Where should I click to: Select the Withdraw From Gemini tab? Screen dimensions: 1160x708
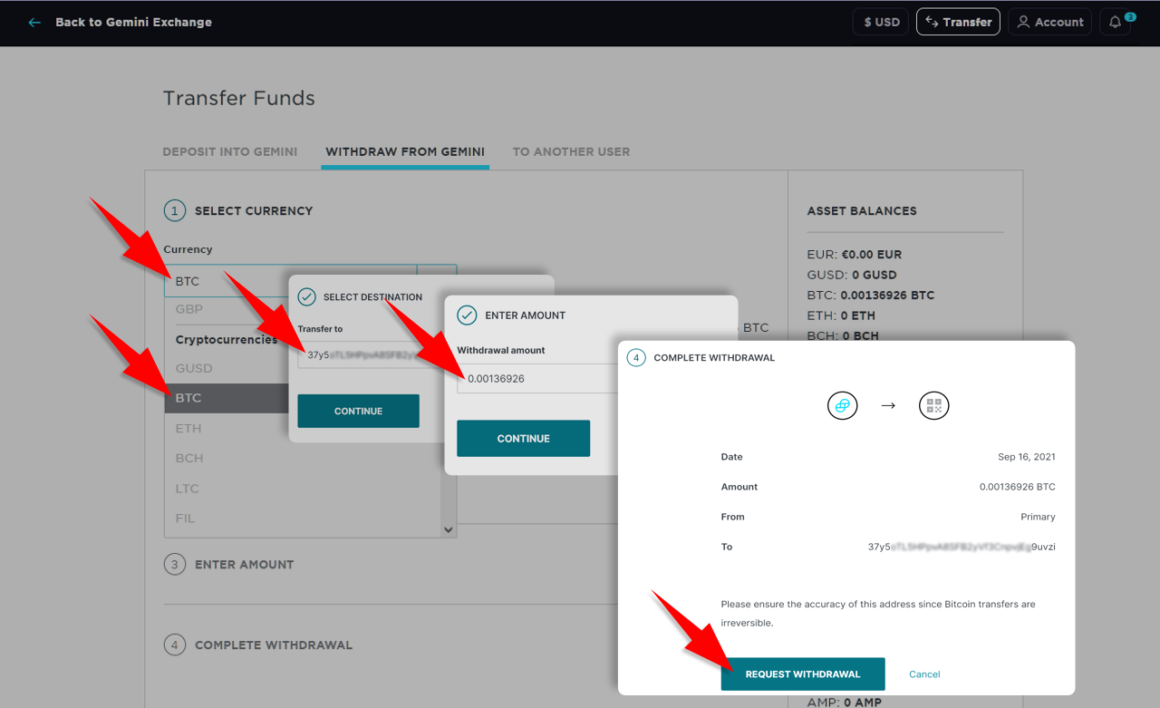pyautogui.click(x=405, y=151)
